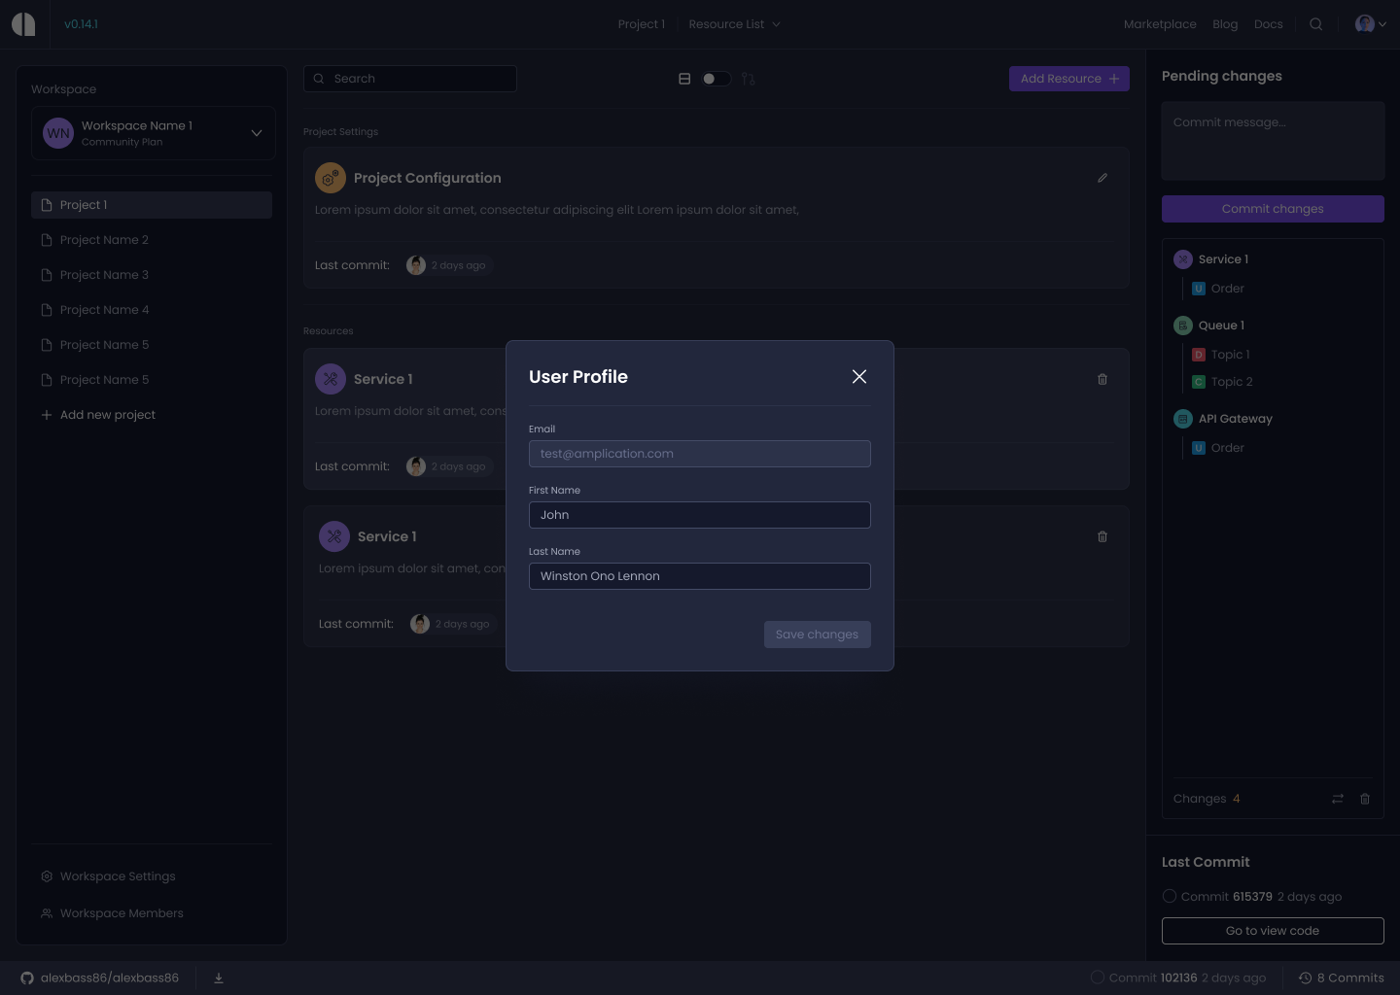
Task: Open the Docs link
Action: point(1268,24)
